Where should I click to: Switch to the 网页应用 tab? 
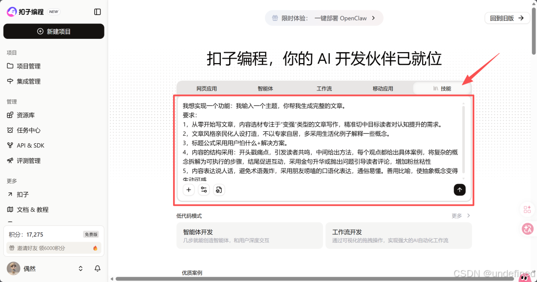tap(206, 89)
